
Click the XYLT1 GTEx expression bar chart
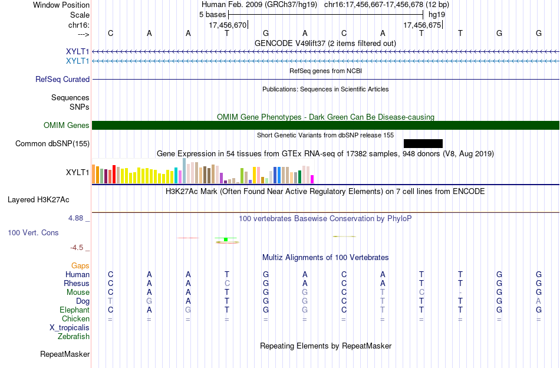203,171
